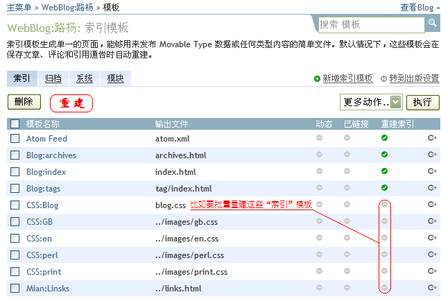Open the Blog:archives row's view arrow icon
The width and height of the screenshot is (441, 299).
point(432,155)
